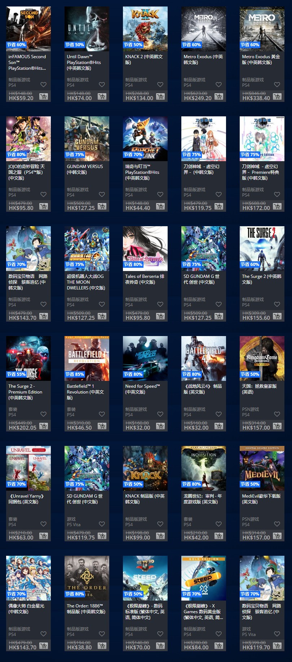Open PS4 SD GUNDAM G 世代 创世 title

pos(201,279)
